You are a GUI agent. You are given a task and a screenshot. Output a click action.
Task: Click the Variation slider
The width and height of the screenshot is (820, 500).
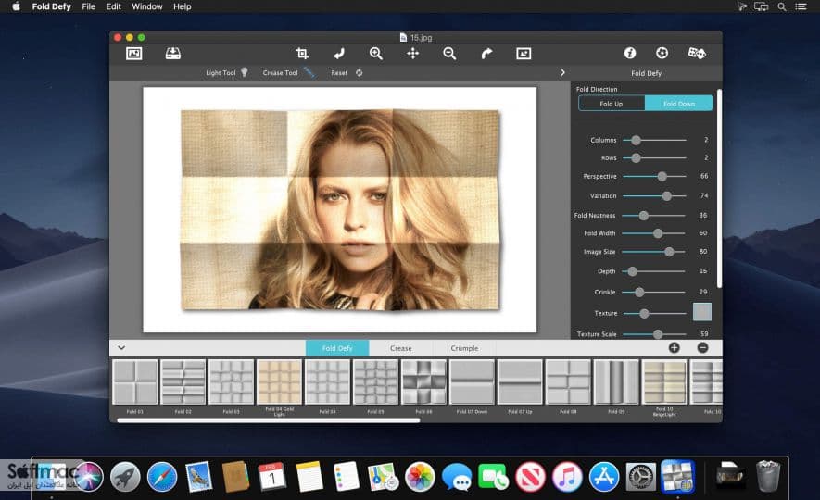pyautogui.click(x=654, y=196)
